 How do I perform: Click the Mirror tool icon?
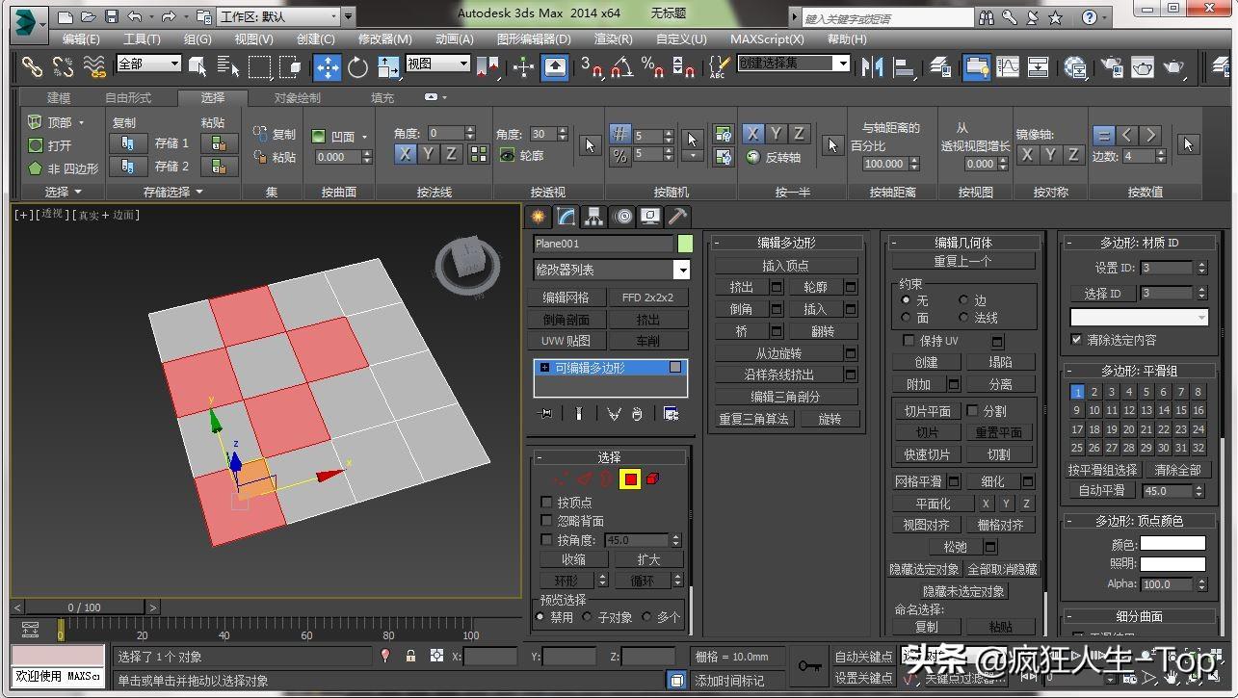point(873,66)
